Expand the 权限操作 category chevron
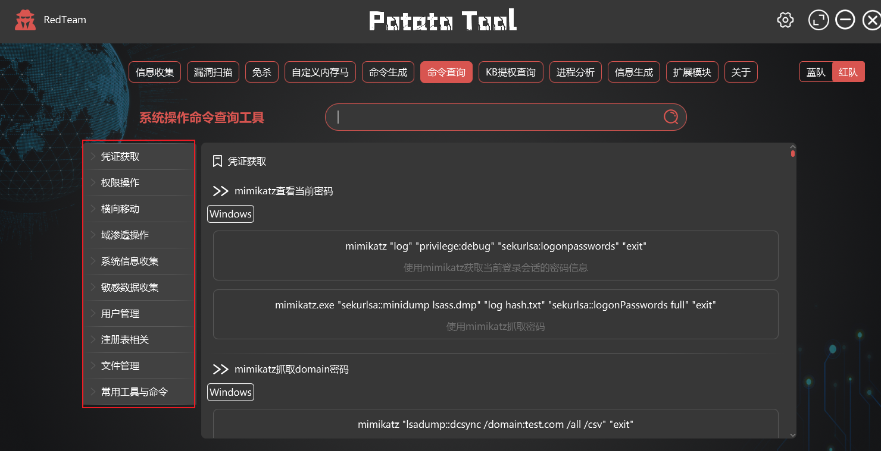This screenshot has height=451, width=881. tap(93, 182)
